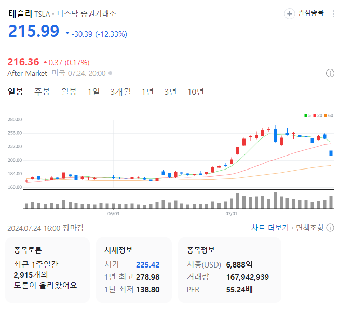
Task: Click the orange 60-day moving average legend
Action: (x=329, y=115)
